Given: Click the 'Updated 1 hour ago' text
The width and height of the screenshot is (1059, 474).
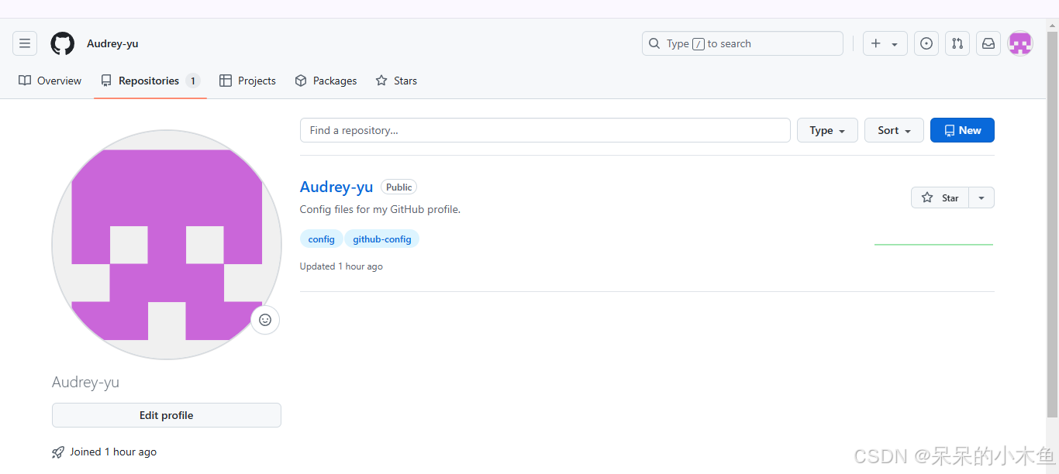Looking at the screenshot, I should [x=341, y=266].
